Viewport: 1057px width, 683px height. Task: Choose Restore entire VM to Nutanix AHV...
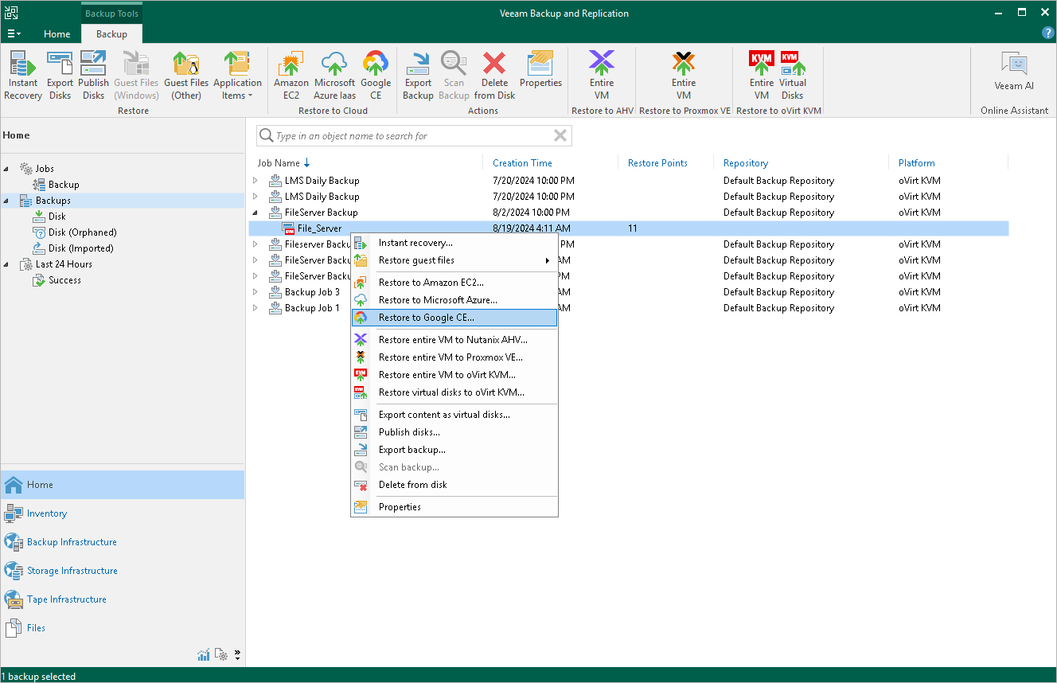(x=454, y=340)
